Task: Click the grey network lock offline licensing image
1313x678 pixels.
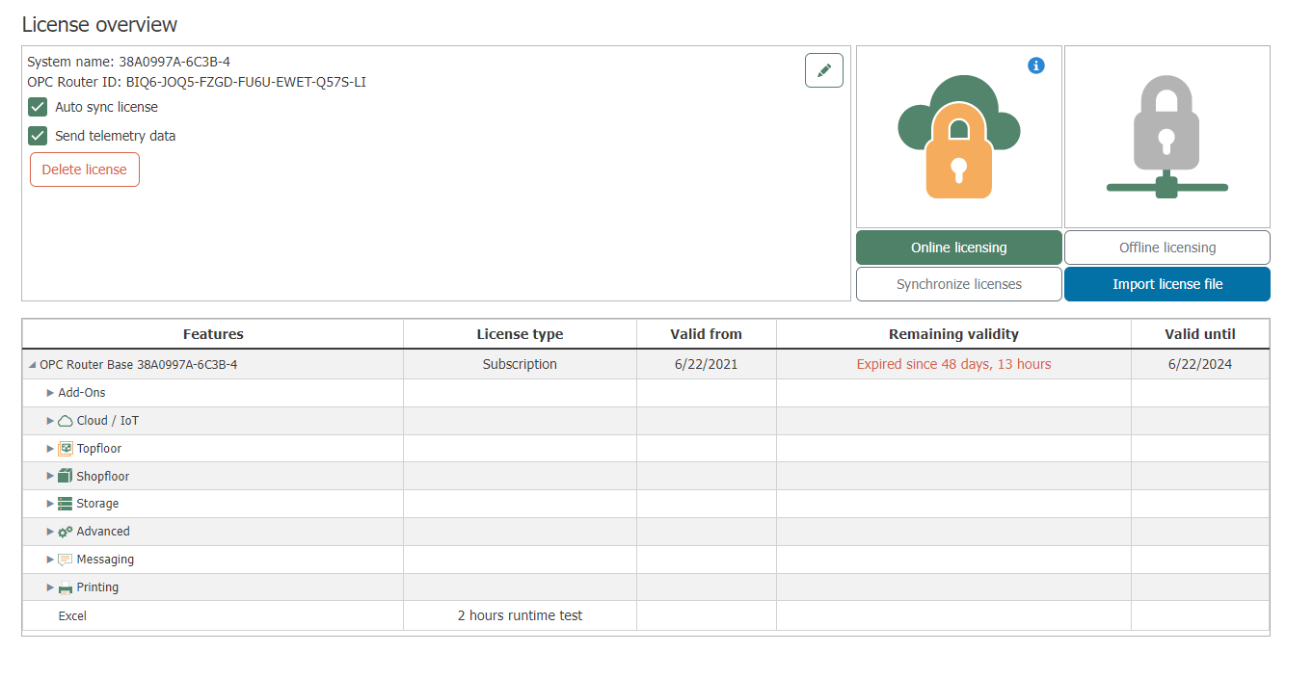Action: 1167,137
